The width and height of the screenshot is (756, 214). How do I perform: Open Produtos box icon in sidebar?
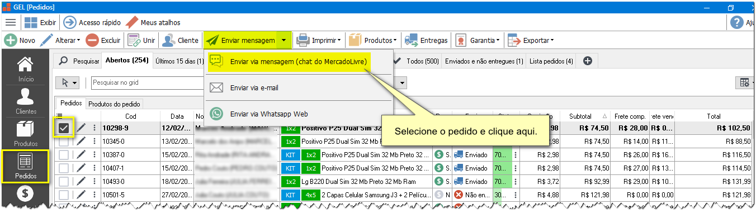[26, 133]
